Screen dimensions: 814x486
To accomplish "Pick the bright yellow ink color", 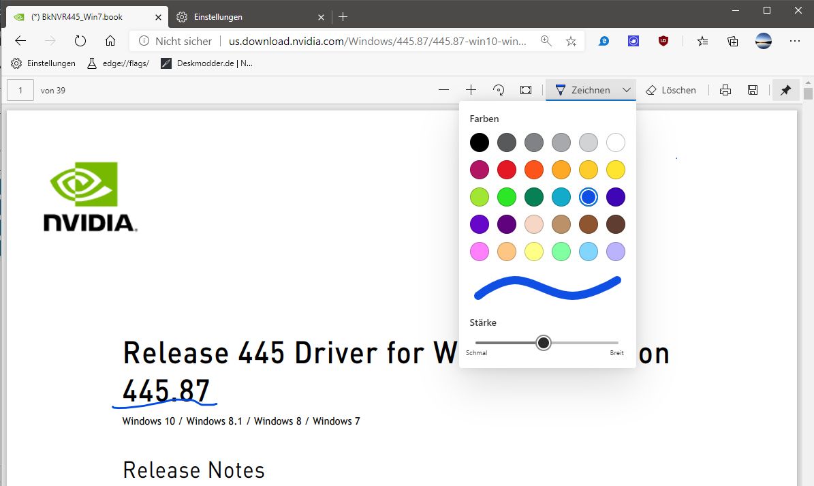I will 616,170.
